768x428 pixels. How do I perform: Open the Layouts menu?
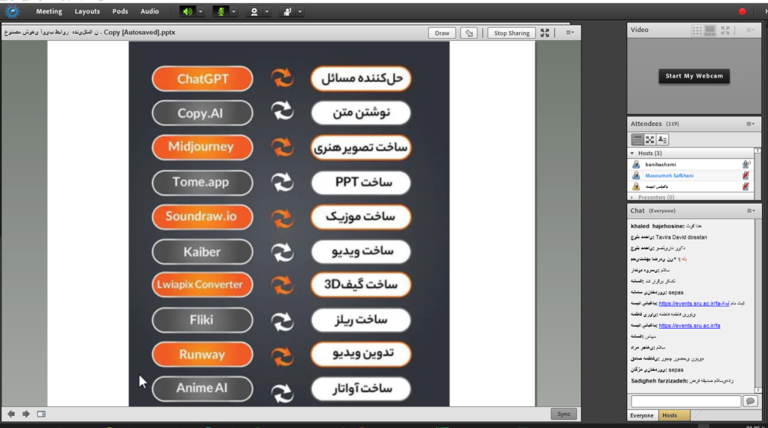click(x=87, y=11)
